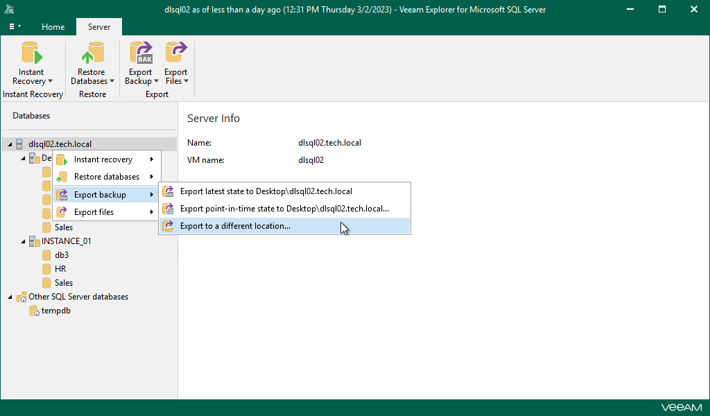Choose Export point-in-time state to Desktop
This screenshot has height=416, width=710.
point(284,209)
